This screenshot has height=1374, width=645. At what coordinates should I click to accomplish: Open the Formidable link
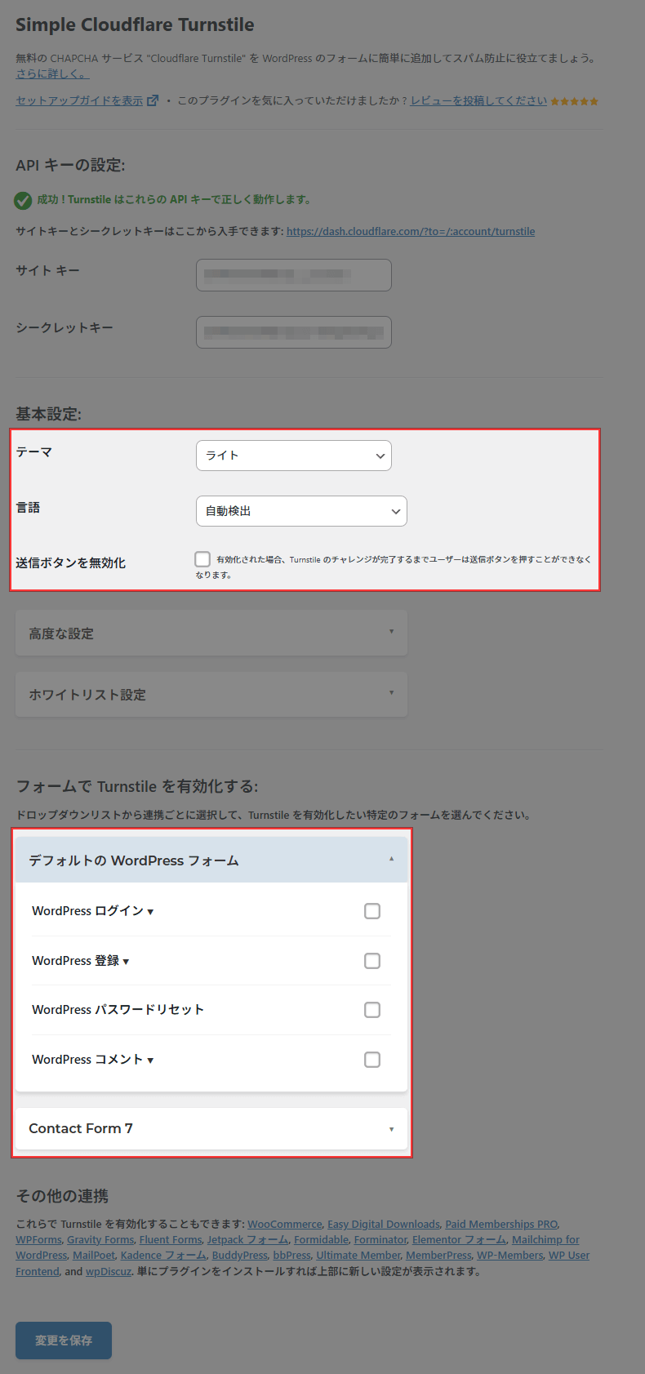pos(321,1239)
